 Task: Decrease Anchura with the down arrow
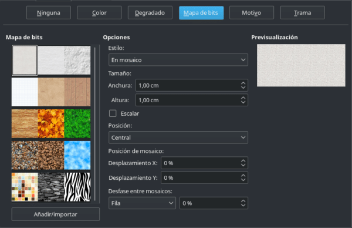tap(243, 88)
